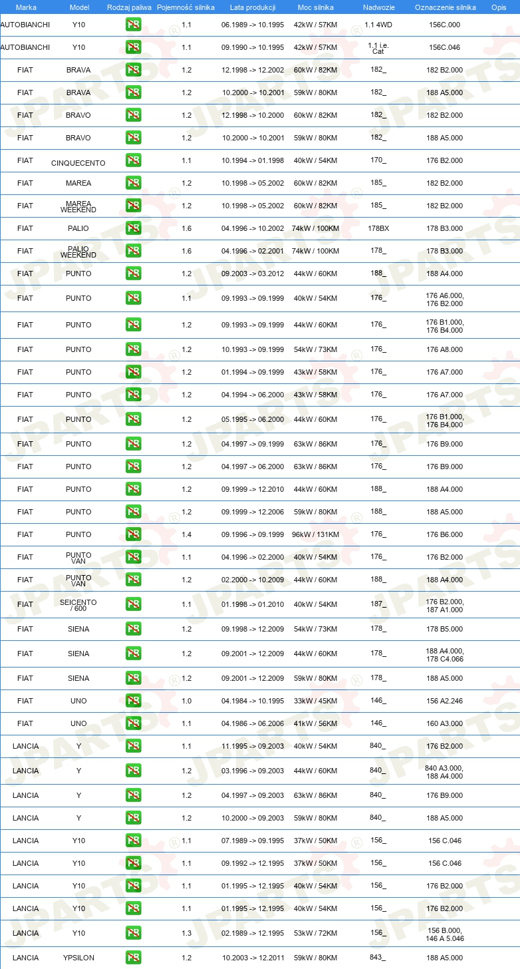Click engine code 160 A3.000
Viewport: 520px width, 969px height.
445,723
